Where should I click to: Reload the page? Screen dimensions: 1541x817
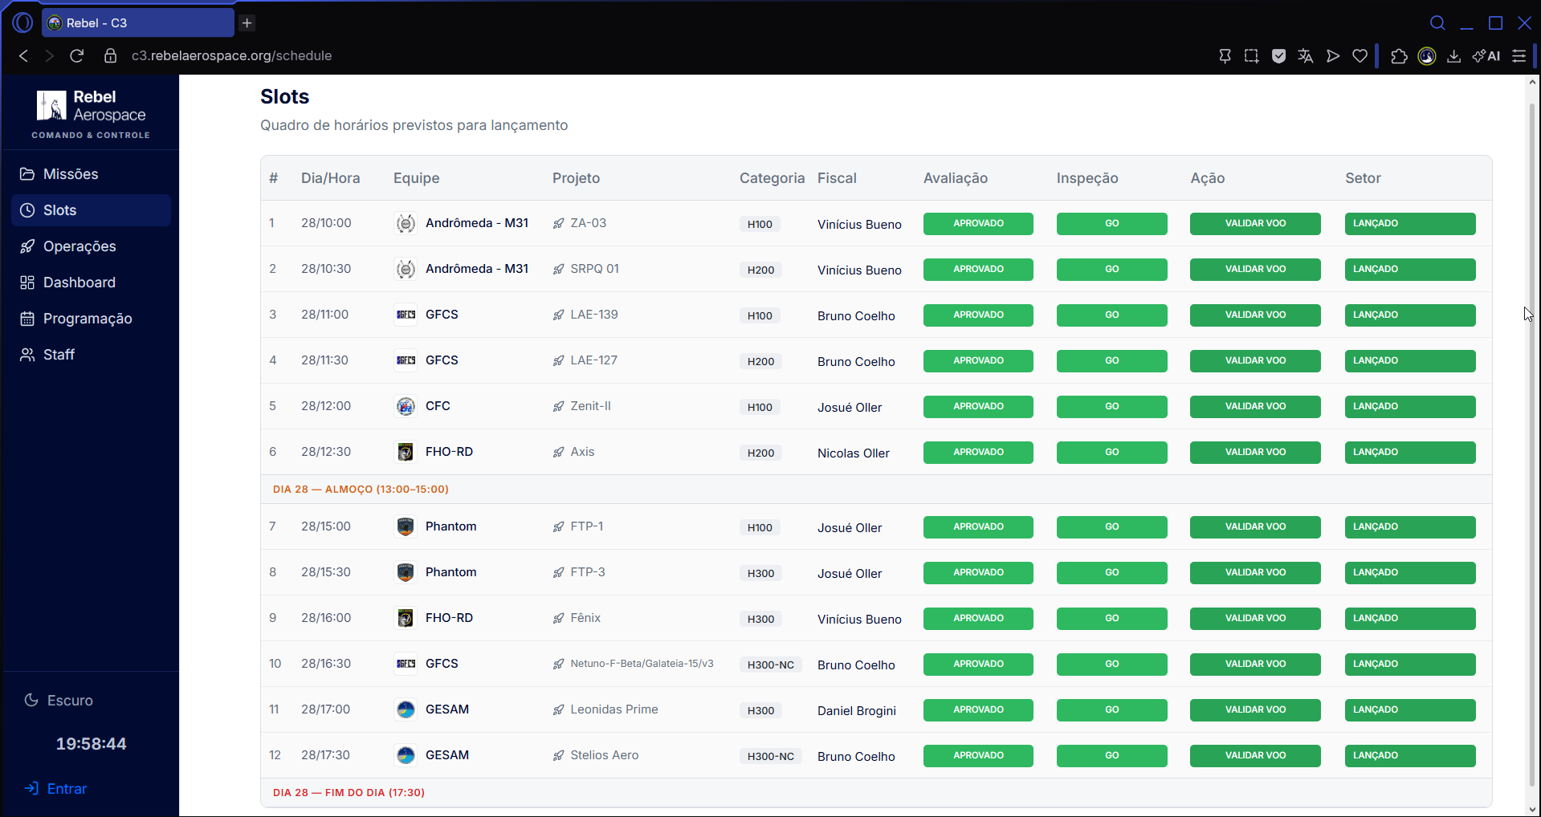(77, 55)
